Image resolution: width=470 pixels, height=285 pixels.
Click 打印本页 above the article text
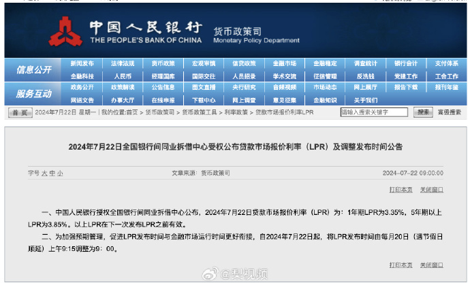pyautogui.click(x=401, y=189)
